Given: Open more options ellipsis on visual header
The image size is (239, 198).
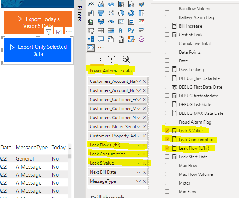Looking at the screenshot, I should pyautogui.click(x=69, y=32).
